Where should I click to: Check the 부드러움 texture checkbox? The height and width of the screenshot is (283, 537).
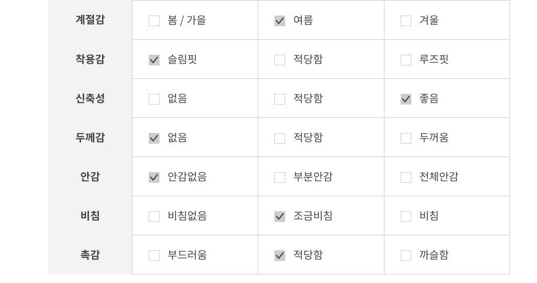(x=154, y=256)
